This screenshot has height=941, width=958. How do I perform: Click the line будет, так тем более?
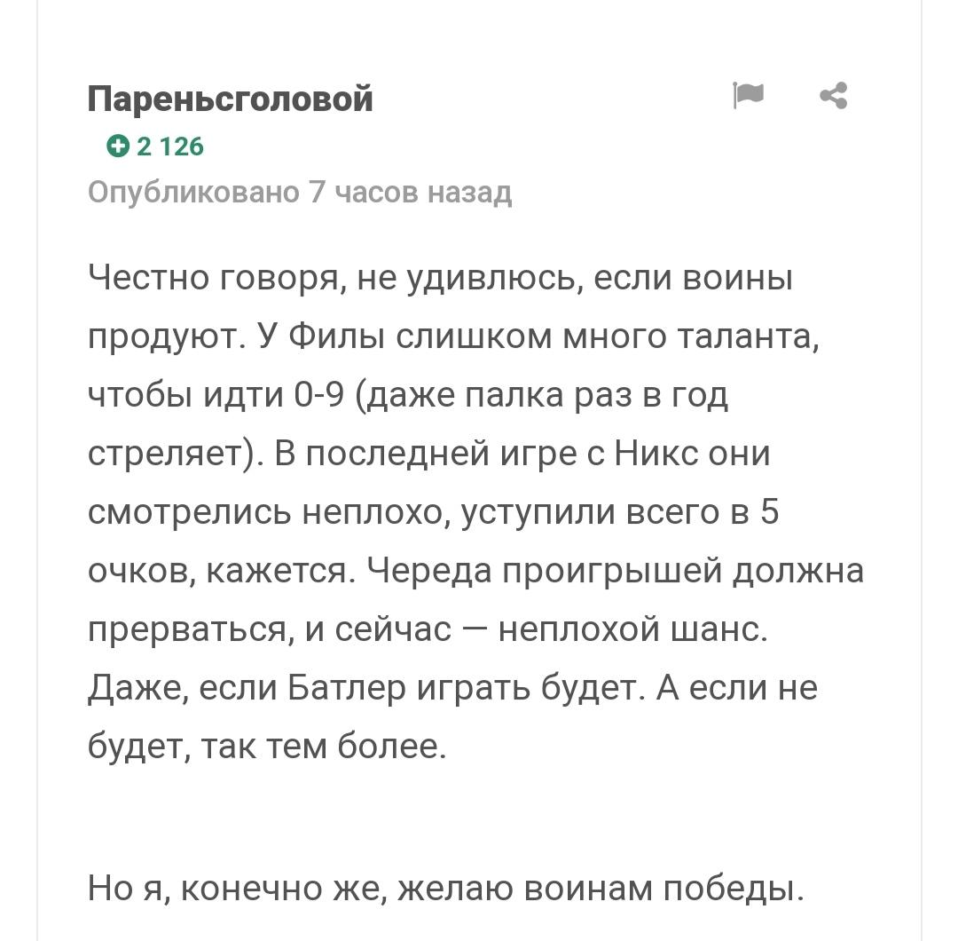(267, 746)
